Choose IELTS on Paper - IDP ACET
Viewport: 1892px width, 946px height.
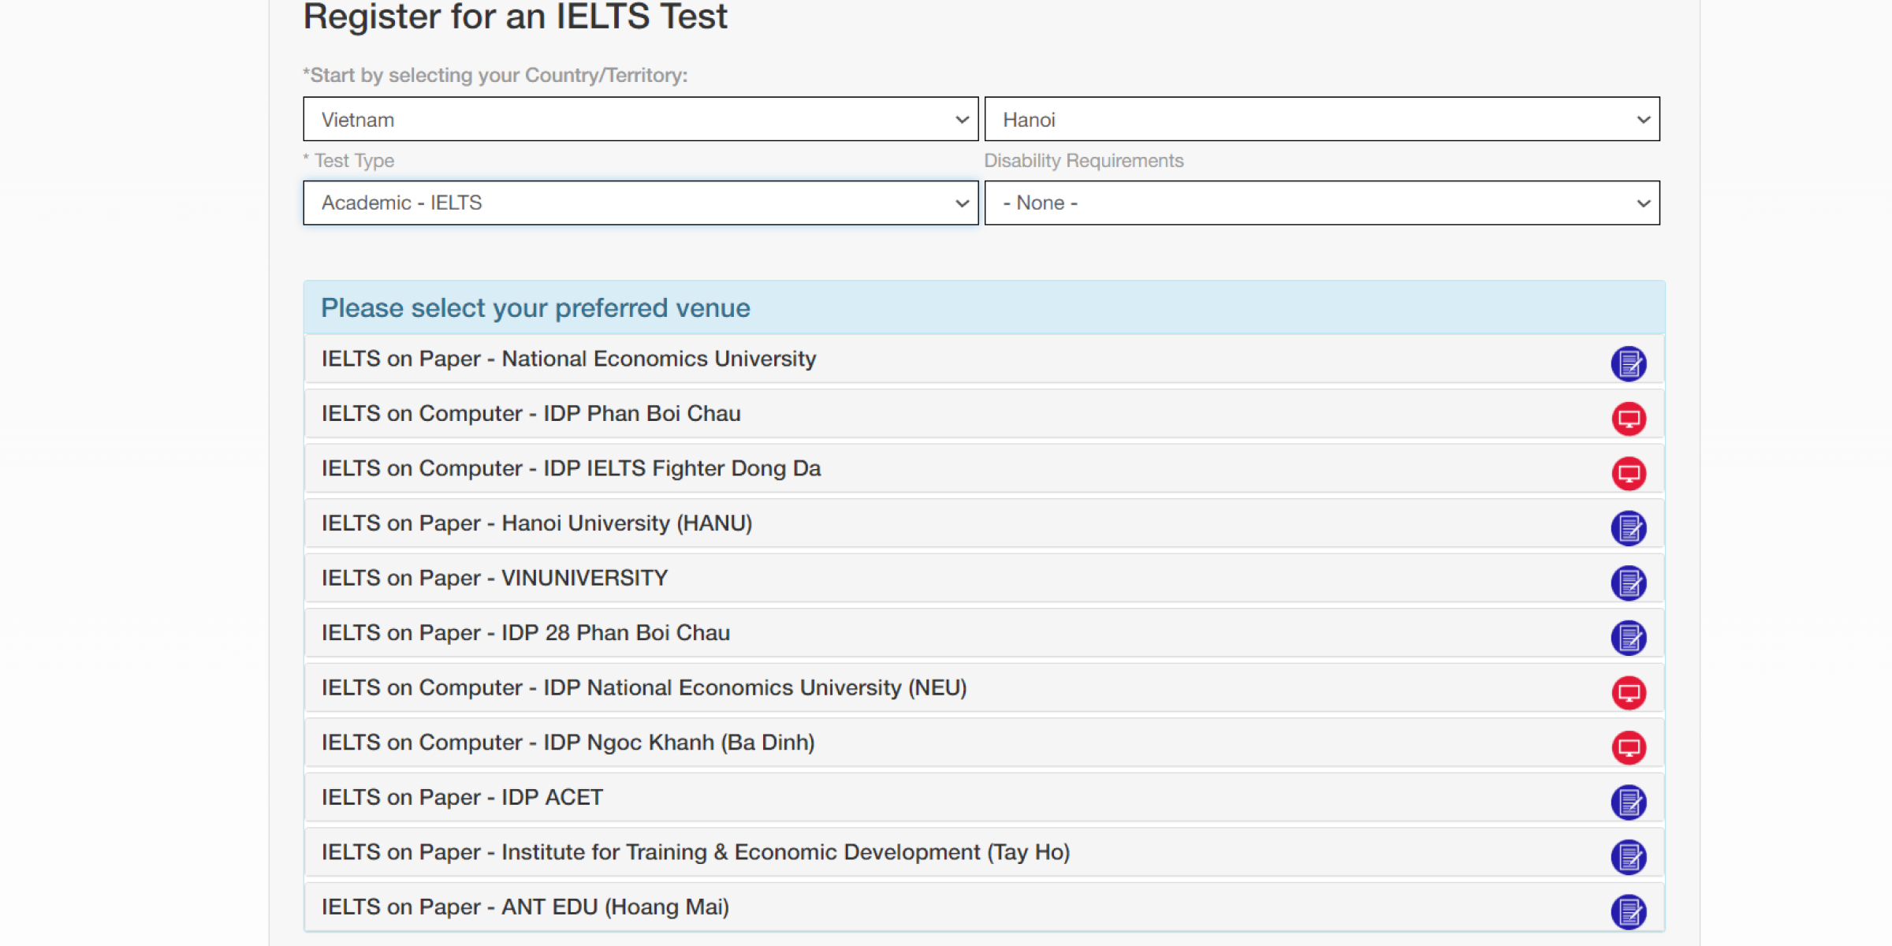click(984, 797)
